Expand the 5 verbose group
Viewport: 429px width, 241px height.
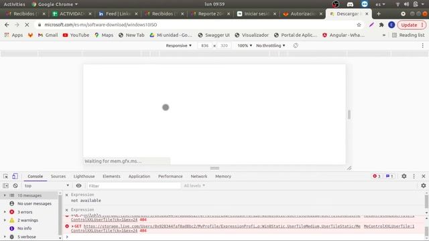coord(5,236)
